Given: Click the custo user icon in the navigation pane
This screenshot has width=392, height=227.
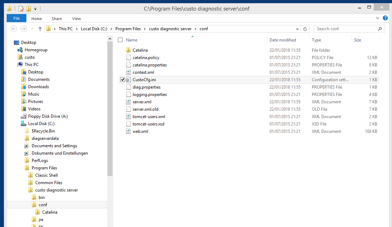Looking at the screenshot, I should click(20, 57).
